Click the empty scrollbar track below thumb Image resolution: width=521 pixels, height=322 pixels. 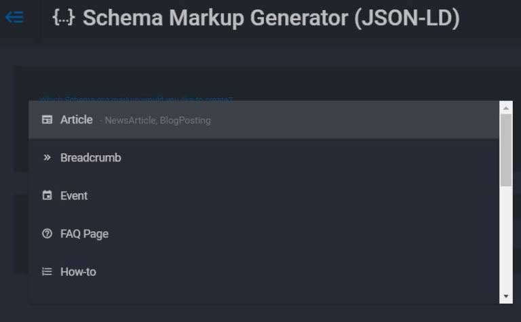[x=506, y=238]
